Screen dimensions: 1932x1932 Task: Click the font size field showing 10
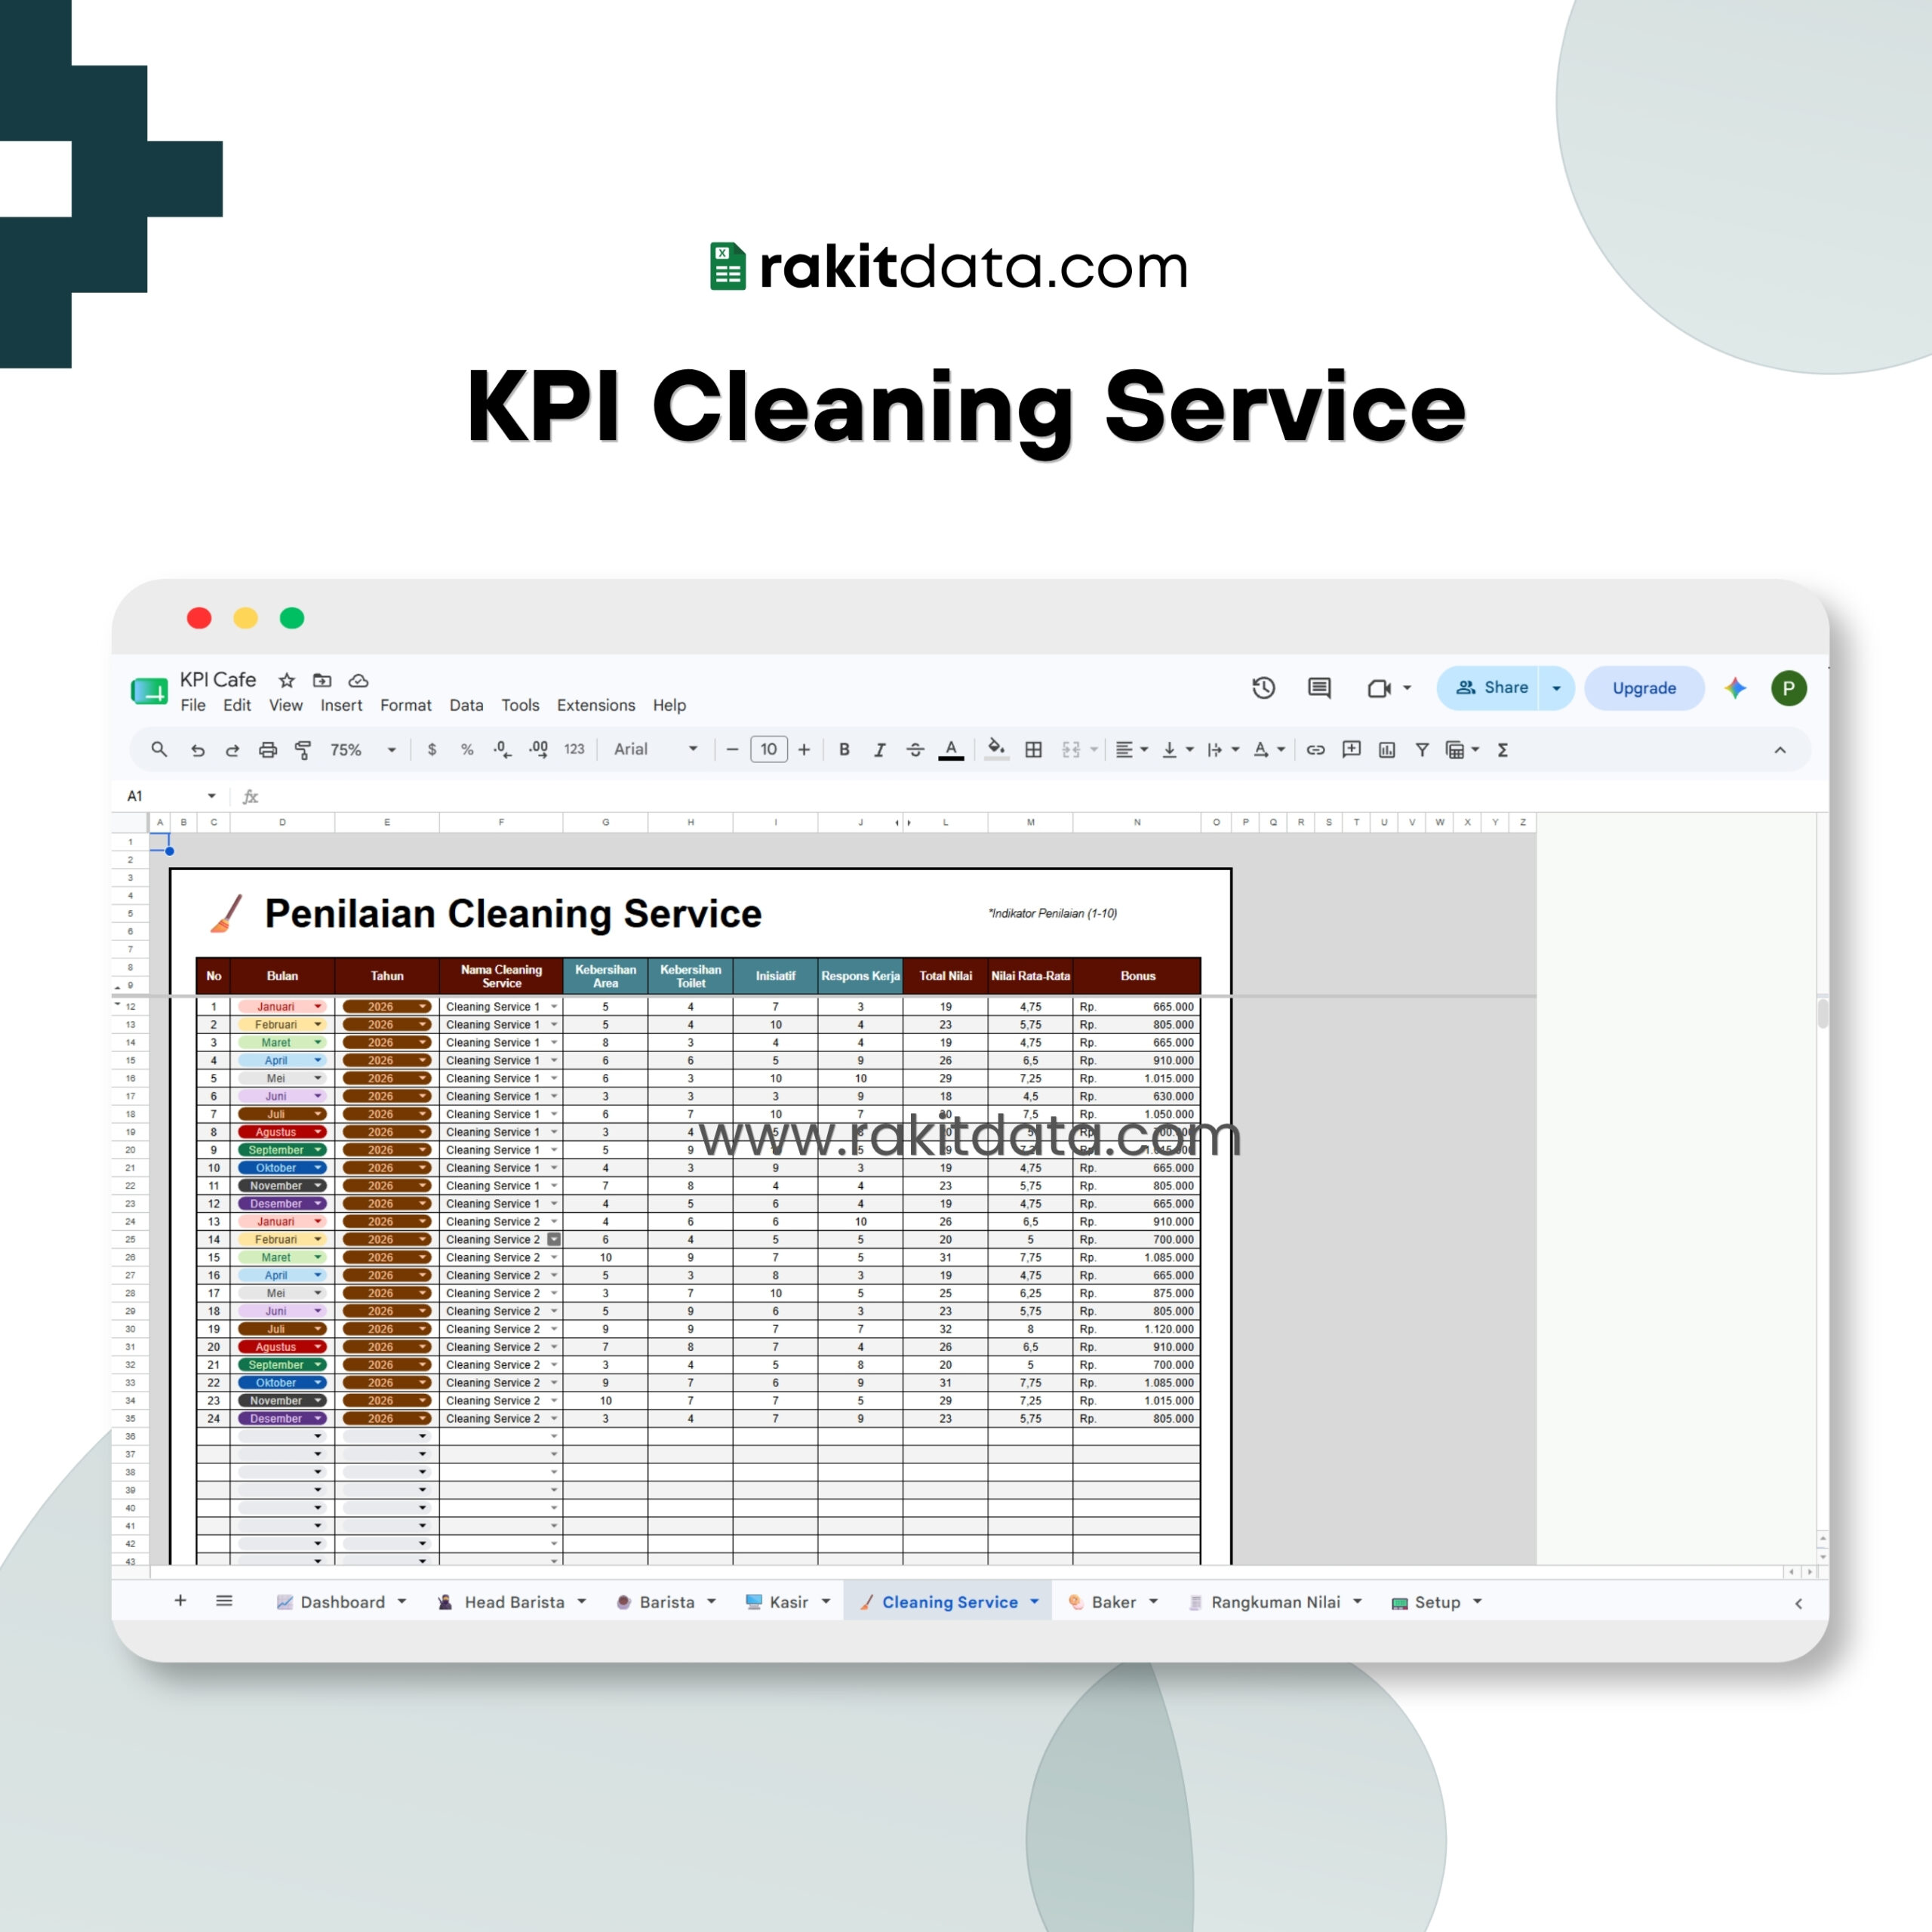pyautogui.click(x=768, y=749)
